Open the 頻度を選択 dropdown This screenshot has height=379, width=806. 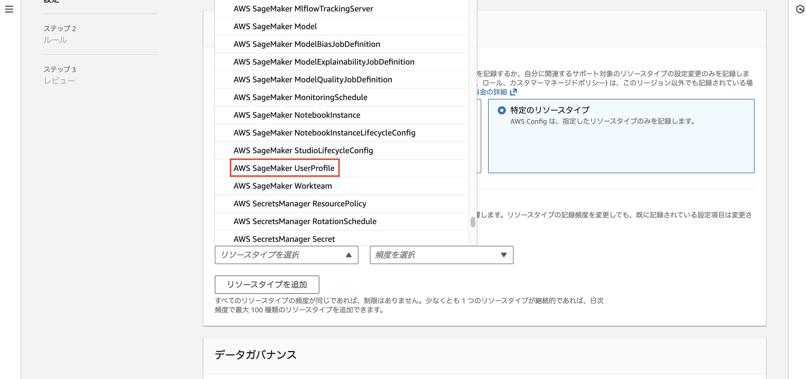click(x=440, y=255)
